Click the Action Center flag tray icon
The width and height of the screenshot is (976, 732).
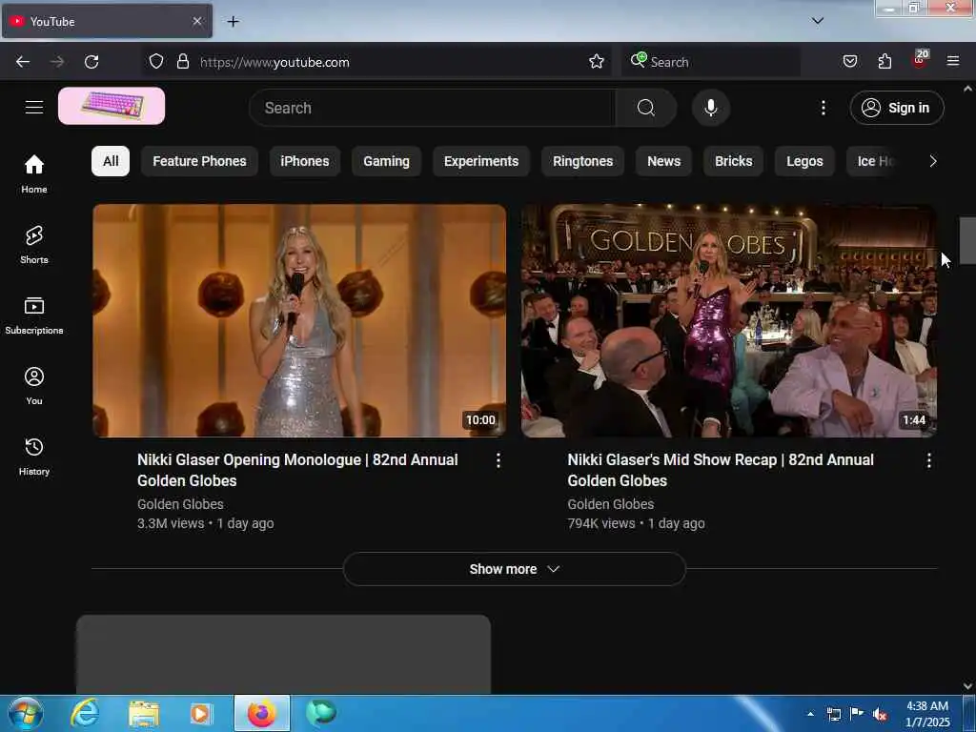coord(856,715)
